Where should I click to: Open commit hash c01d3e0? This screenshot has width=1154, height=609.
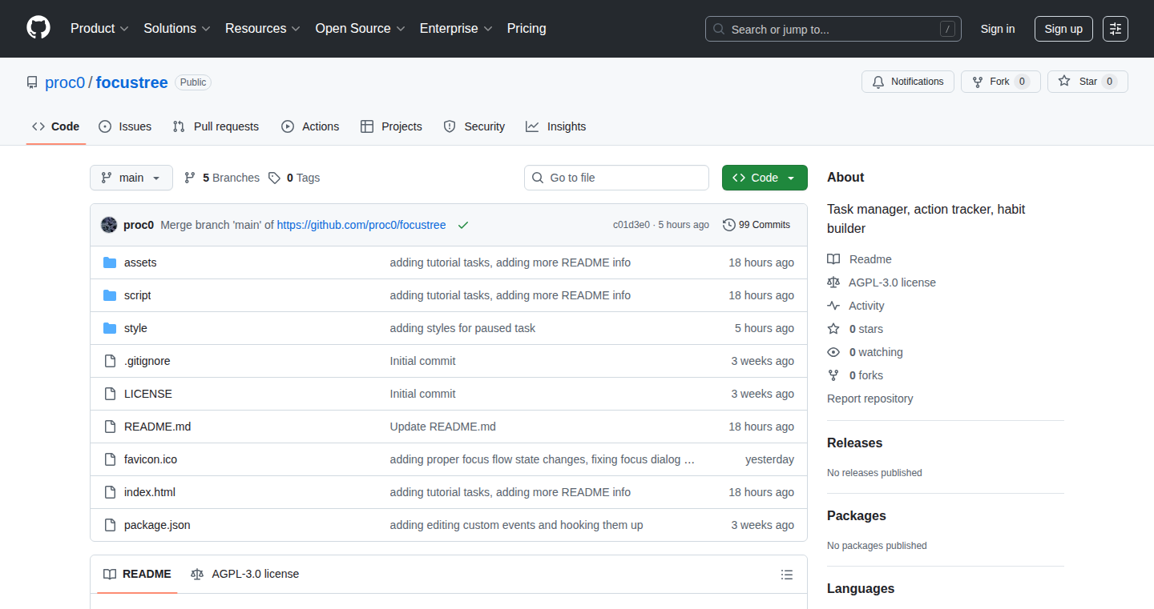(631, 225)
